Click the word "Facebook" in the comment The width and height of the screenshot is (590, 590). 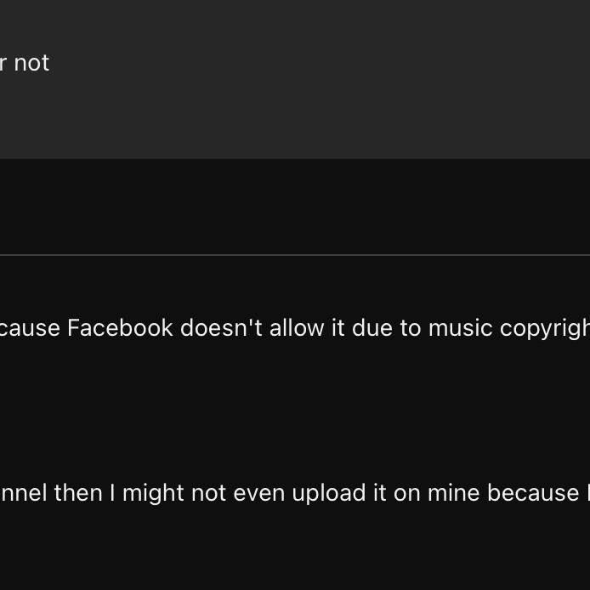(x=120, y=328)
